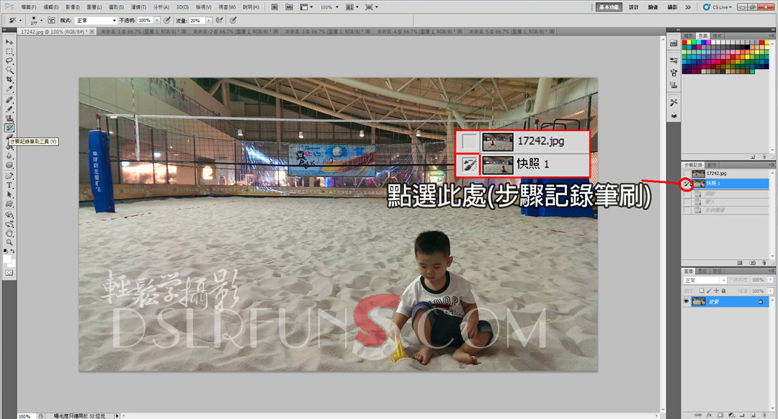The height and width of the screenshot is (419, 778).
Task: Click the foreground color swatch
Action: [x=8, y=257]
